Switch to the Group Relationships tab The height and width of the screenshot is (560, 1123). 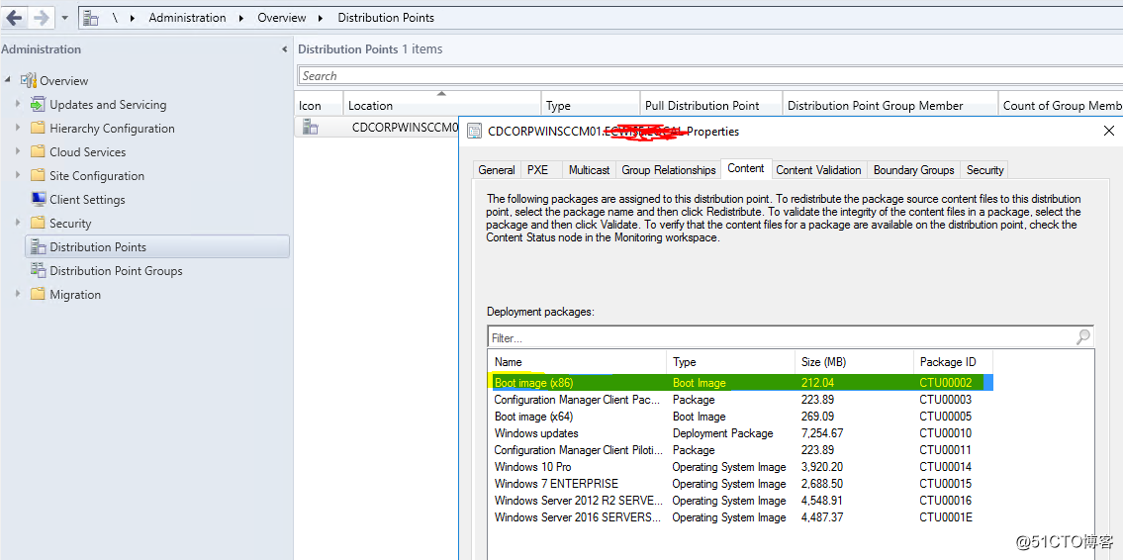(x=669, y=170)
